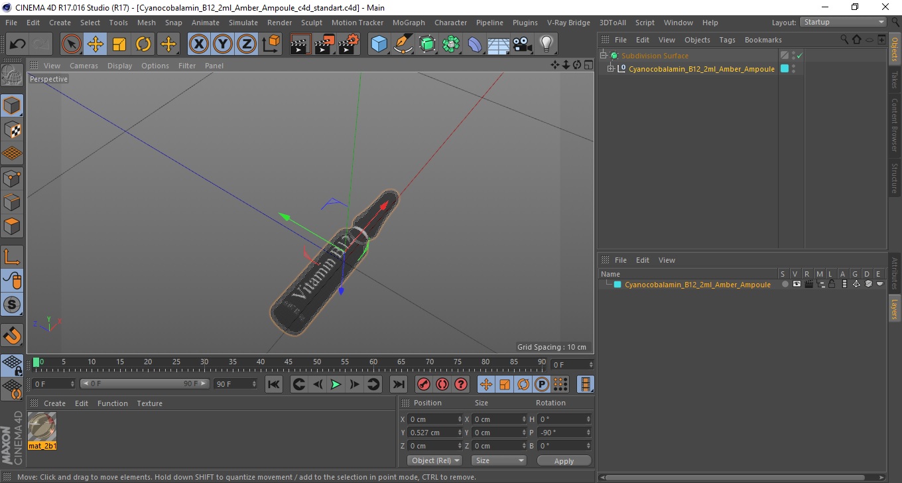
Task: Click the Enable Axis icon
Action: click(12, 257)
